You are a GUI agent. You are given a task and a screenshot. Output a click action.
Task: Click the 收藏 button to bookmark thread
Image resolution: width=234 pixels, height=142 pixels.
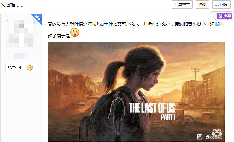click(202, 4)
